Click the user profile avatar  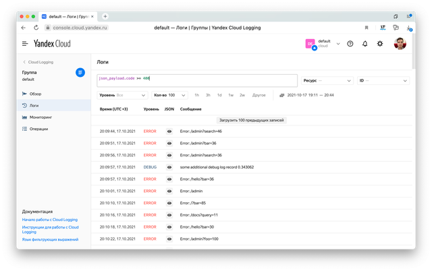tap(400, 44)
